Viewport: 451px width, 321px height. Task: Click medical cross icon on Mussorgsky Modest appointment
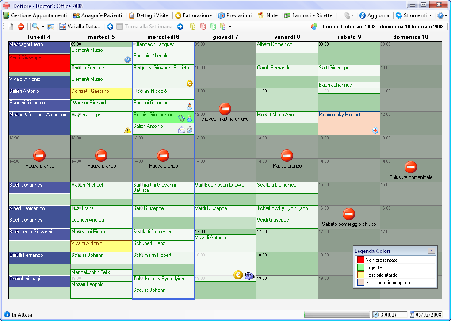pyautogui.click(x=375, y=130)
